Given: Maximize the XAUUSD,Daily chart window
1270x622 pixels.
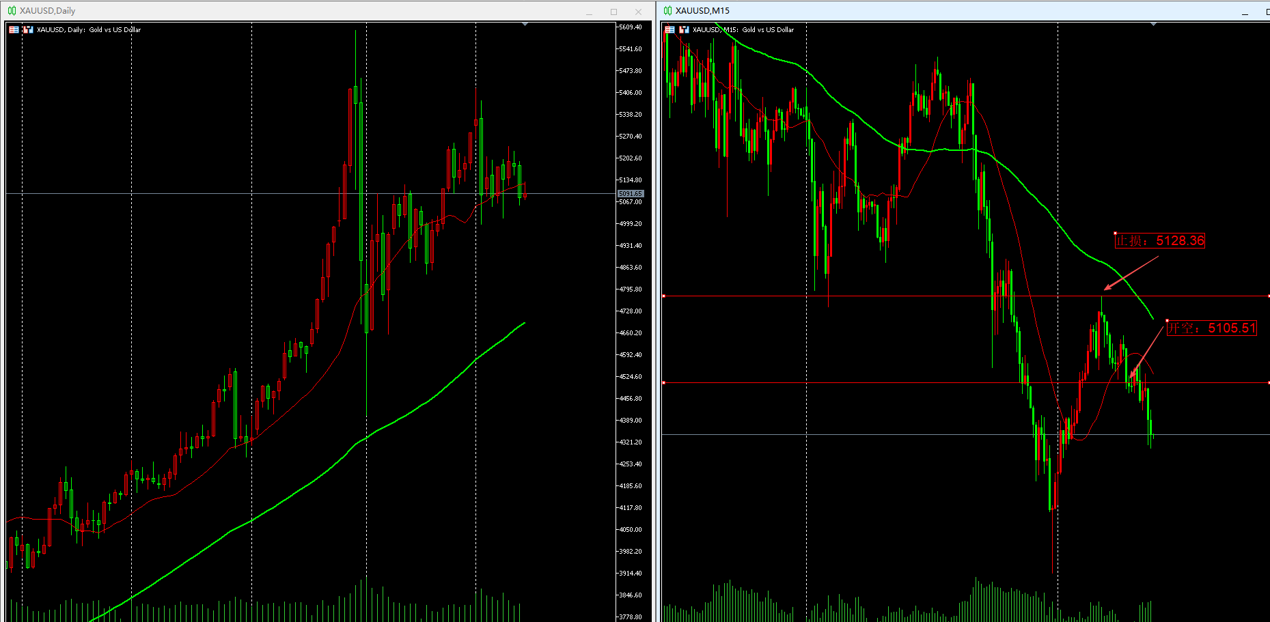Looking at the screenshot, I should pyautogui.click(x=613, y=12).
